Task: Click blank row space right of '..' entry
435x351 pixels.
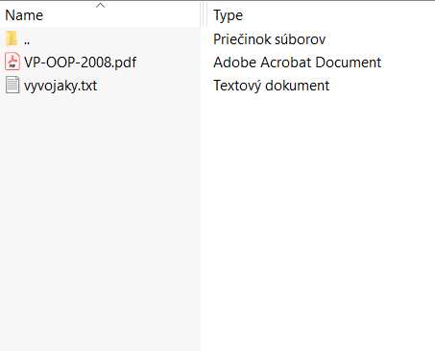Action: [115, 39]
